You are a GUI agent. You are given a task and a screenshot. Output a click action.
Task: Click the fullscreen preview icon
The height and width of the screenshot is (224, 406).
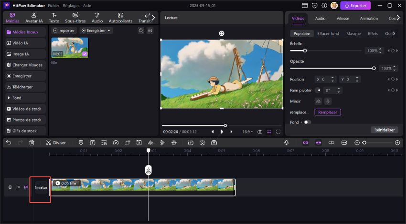[x=278, y=132]
